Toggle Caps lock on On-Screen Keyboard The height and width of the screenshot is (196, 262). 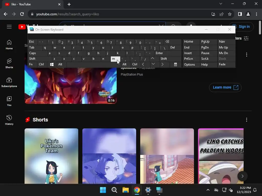[37, 53]
